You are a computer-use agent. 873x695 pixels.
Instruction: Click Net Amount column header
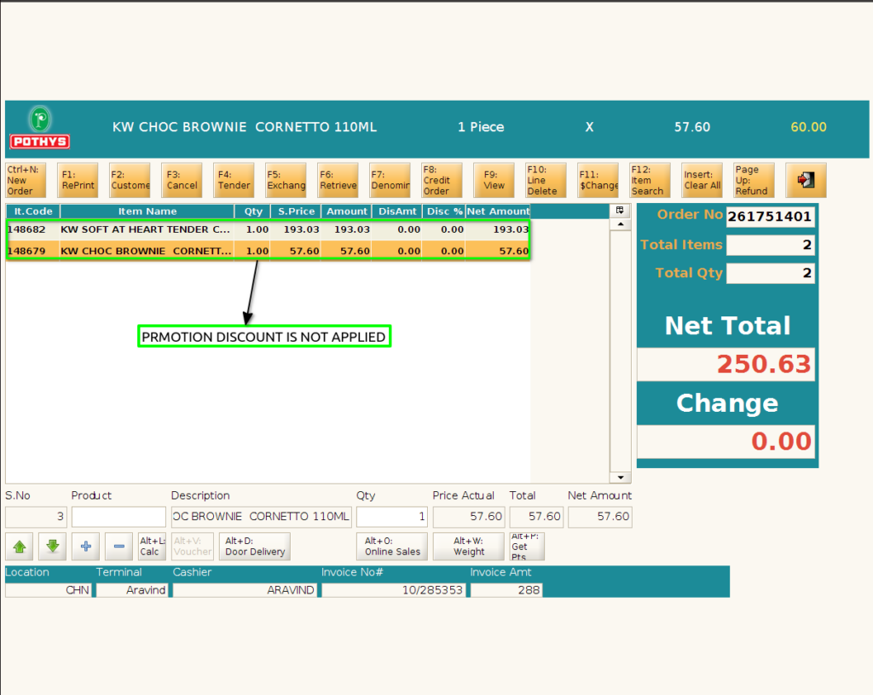click(498, 211)
